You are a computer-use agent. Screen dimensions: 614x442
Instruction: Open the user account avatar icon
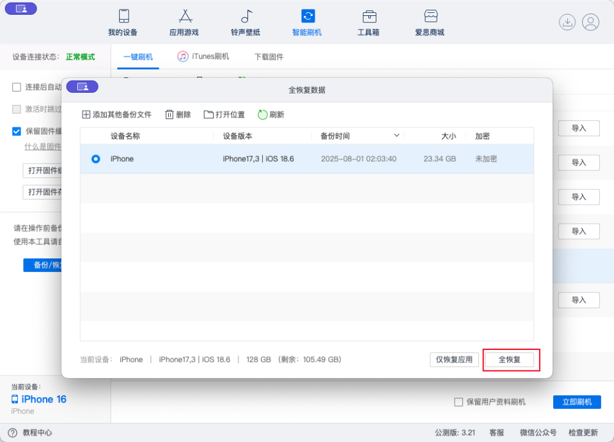pos(590,22)
